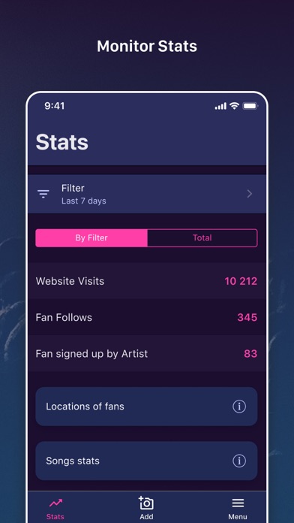Select the By Filter segment
Viewport: 294px width, 523px height.
point(91,237)
